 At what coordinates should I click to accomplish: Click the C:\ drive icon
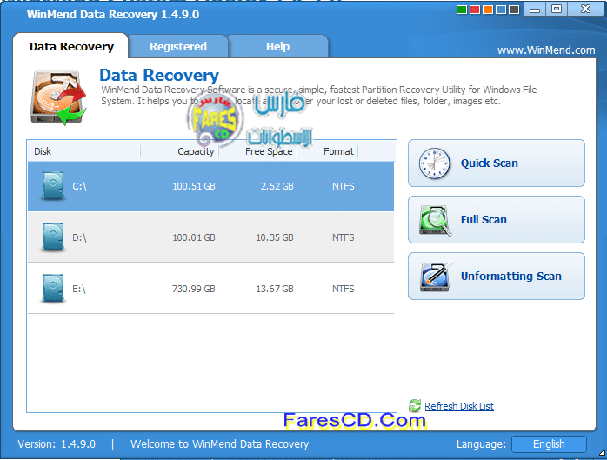pyautogui.click(x=53, y=186)
